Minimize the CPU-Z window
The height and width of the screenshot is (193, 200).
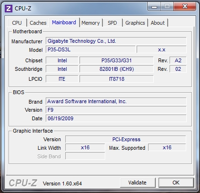click(154, 7)
